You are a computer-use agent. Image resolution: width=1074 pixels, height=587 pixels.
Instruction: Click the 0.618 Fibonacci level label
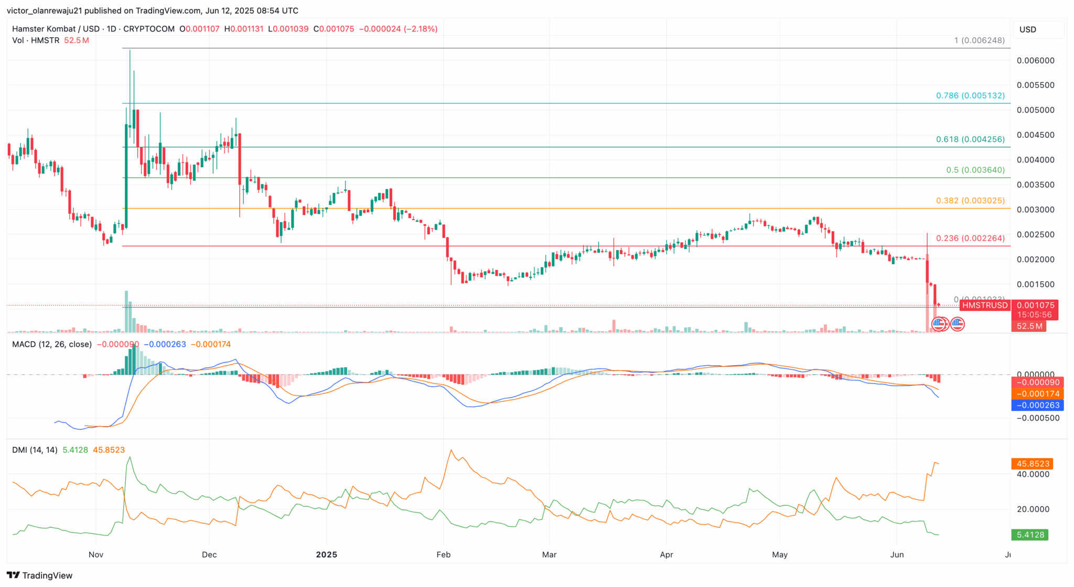click(x=971, y=139)
